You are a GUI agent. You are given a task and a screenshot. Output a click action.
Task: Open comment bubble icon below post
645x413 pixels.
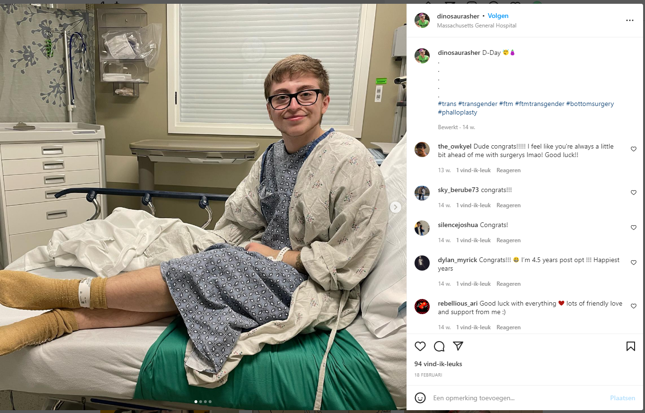point(439,346)
